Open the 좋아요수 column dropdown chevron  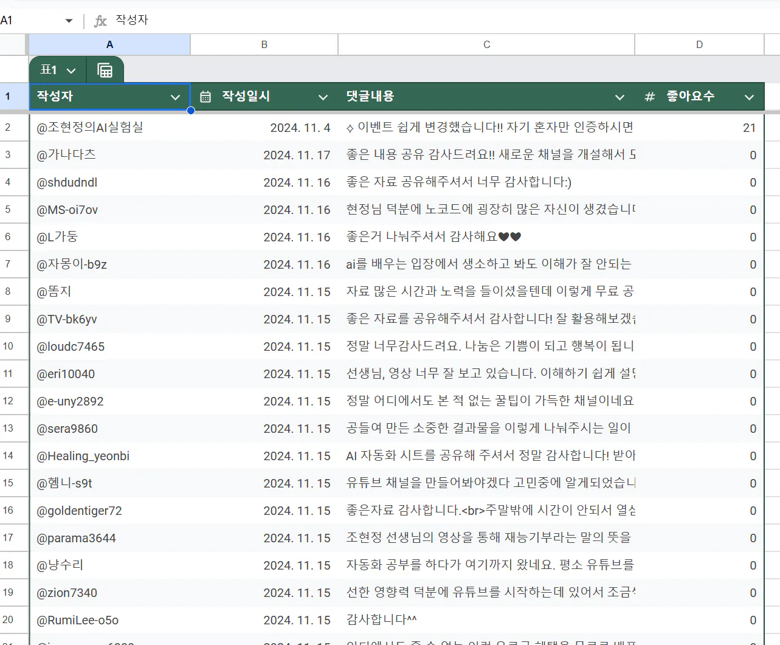click(x=748, y=97)
